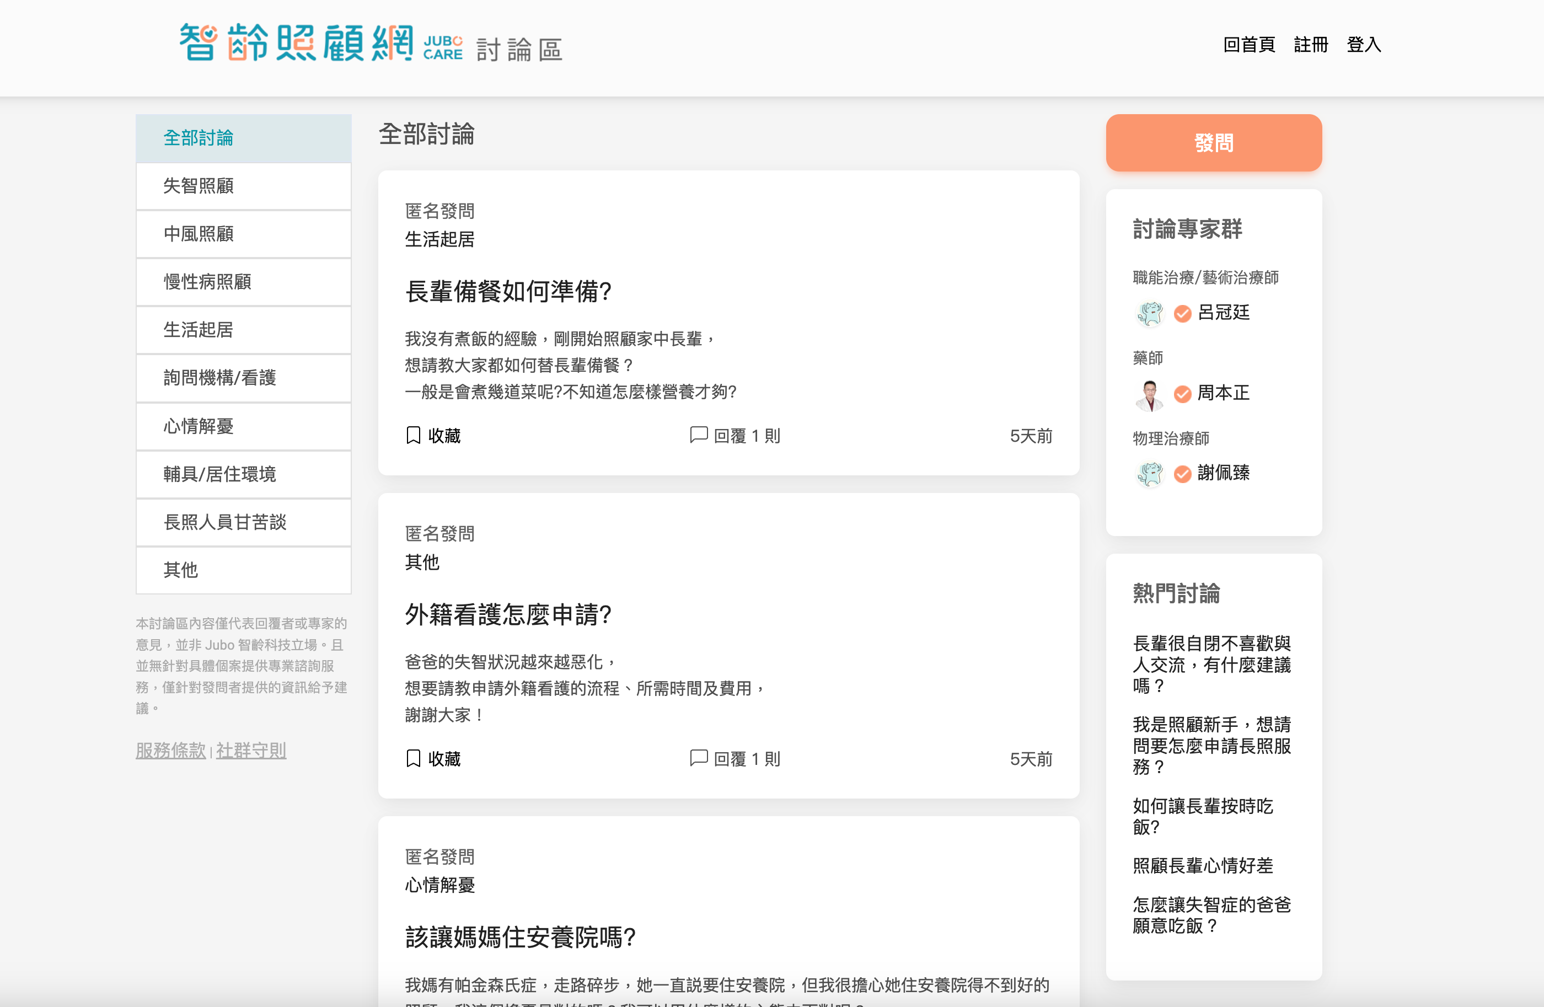Click 謝佩臻's avatar image

1150,474
